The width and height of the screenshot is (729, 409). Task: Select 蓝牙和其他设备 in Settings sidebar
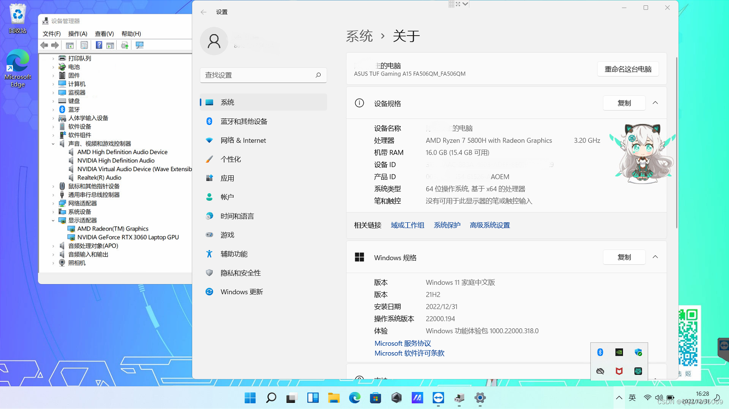[263, 121]
